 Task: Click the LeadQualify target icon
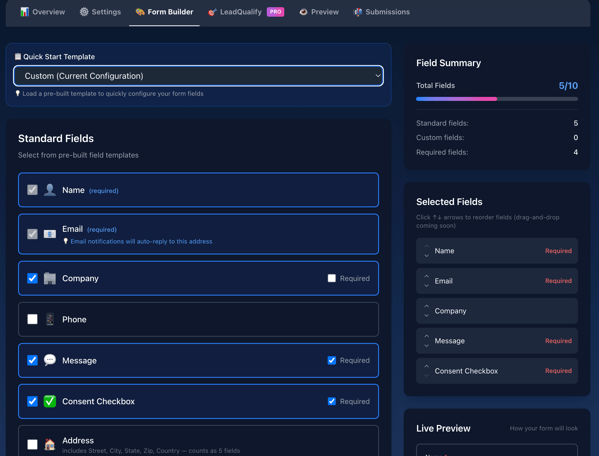pos(212,12)
